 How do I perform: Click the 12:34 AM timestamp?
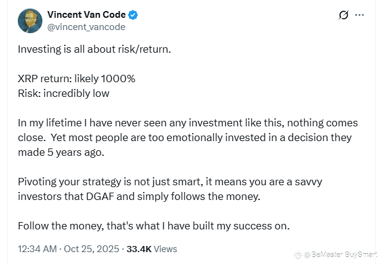[37, 249]
